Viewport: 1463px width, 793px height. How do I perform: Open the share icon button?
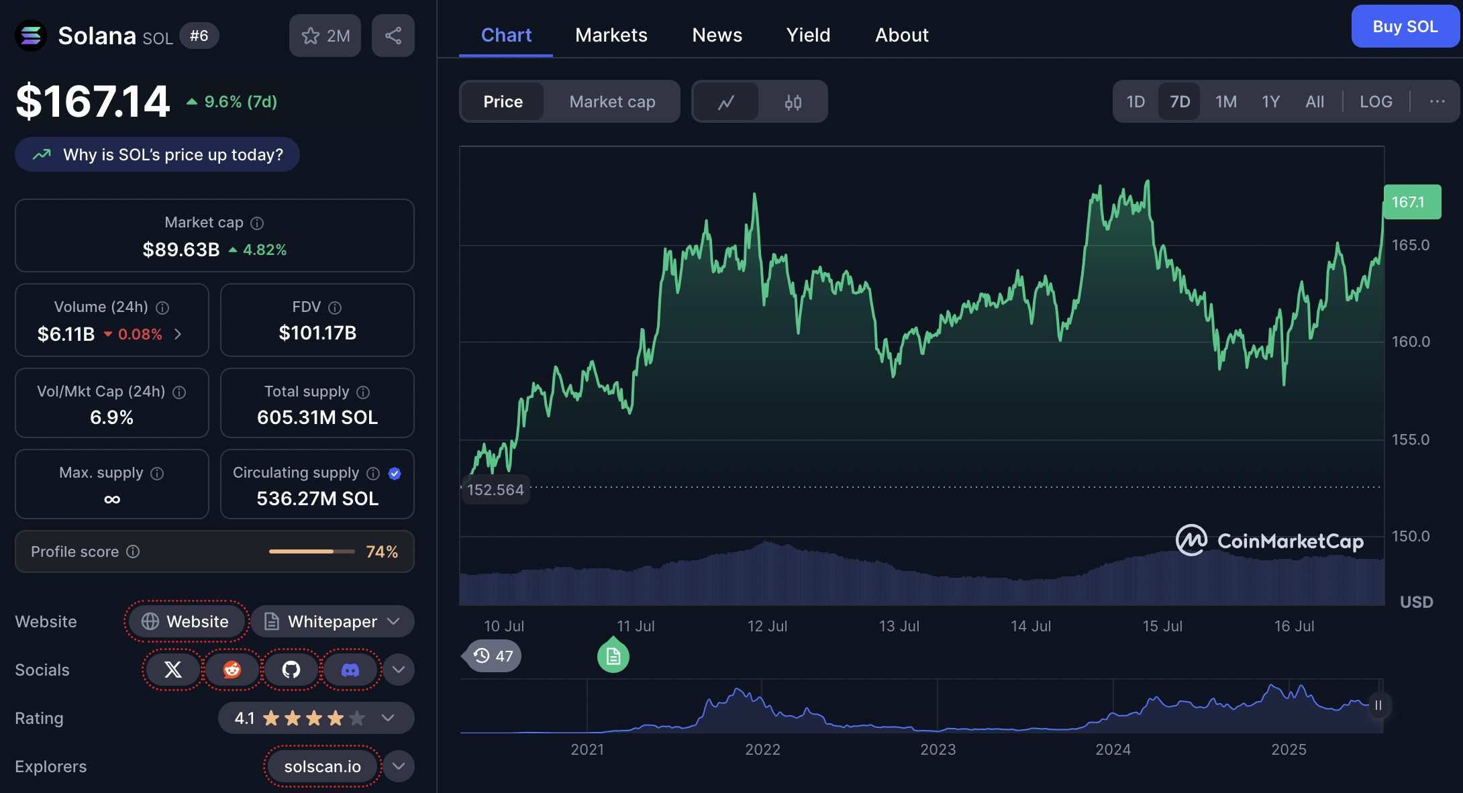point(393,36)
